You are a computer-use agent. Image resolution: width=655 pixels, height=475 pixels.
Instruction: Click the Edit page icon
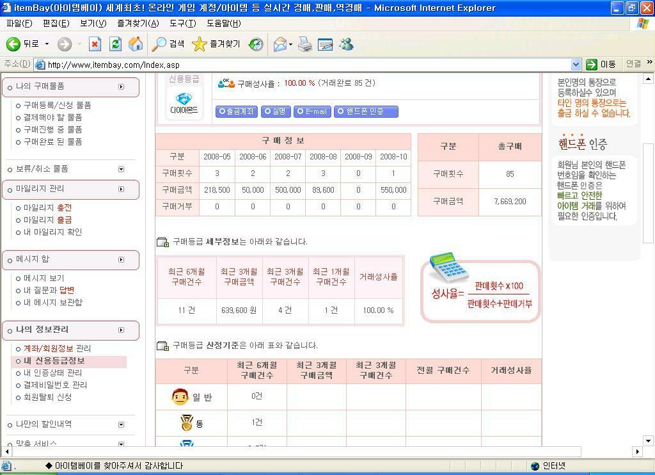[325, 44]
